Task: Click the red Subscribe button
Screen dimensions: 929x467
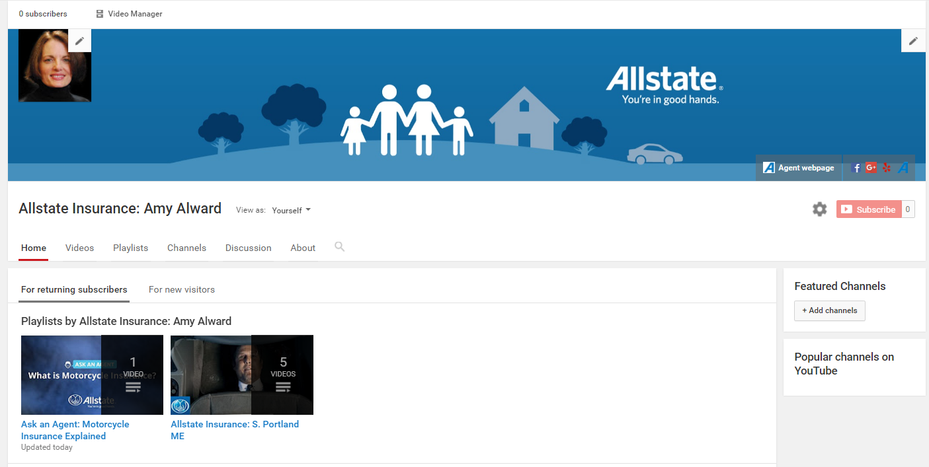Action: click(x=869, y=209)
